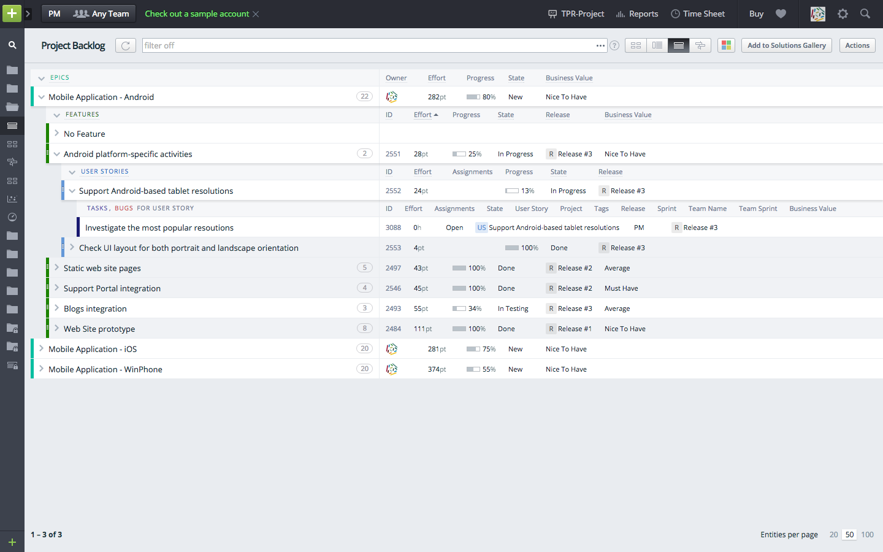The width and height of the screenshot is (883, 552).
Task: Open the Time Sheet
Action: pos(698,13)
